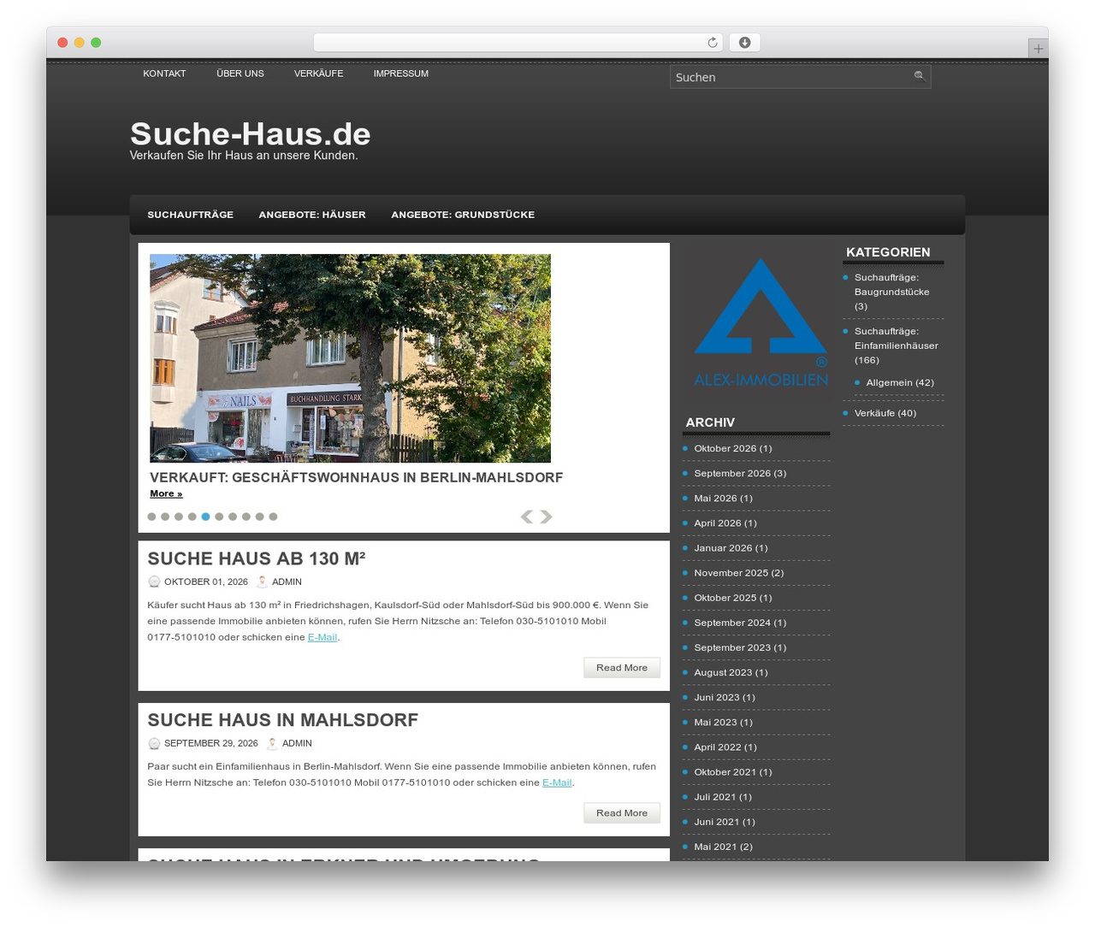Open Angebote: Grundstücke navigation tab
The image size is (1095, 927).
point(463,215)
